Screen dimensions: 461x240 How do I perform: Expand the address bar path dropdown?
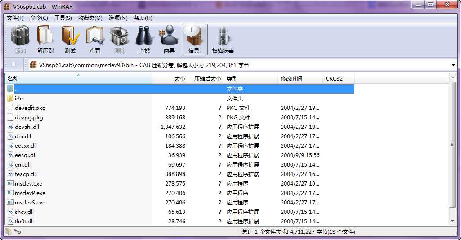point(453,65)
